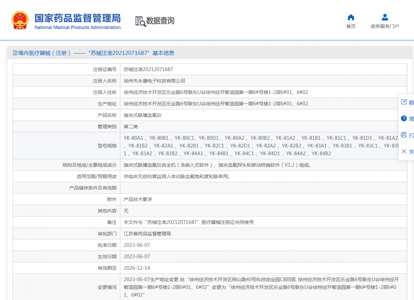Screen dimensions: 414x300
Task: Click registrant name 徐州市永康电子科技有限公司
Action: (x=155, y=81)
